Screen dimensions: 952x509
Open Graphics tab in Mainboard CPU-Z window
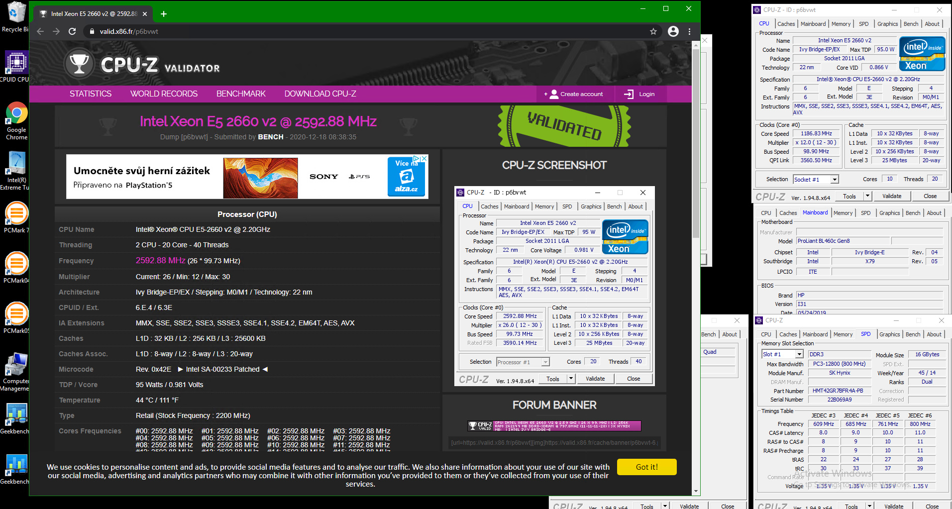[x=890, y=213]
